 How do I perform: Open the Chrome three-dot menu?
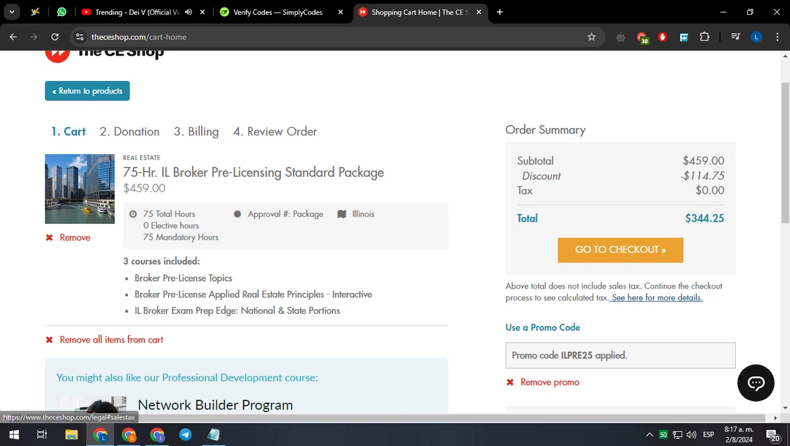(777, 37)
